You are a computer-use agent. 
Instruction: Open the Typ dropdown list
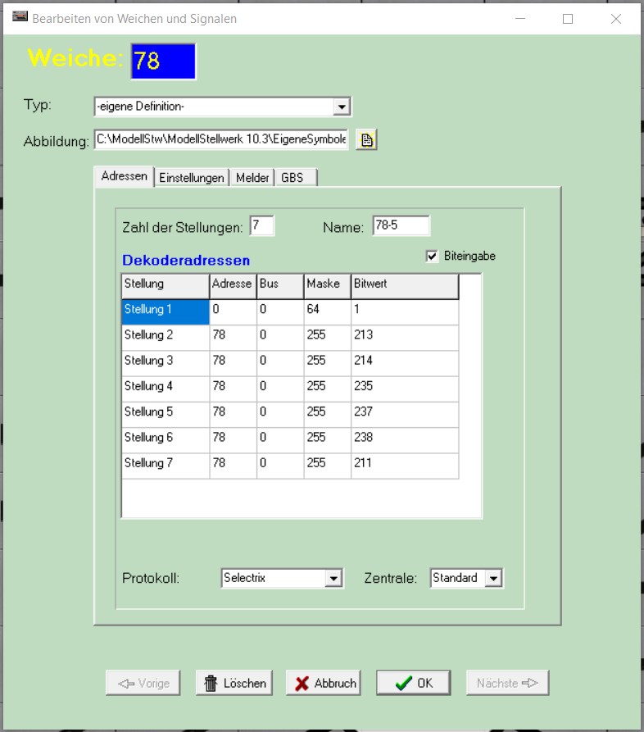(342, 107)
